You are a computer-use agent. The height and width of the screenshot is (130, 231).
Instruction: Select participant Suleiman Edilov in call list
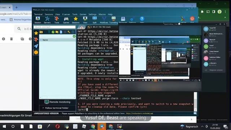pyautogui.click(x=213, y=58)
